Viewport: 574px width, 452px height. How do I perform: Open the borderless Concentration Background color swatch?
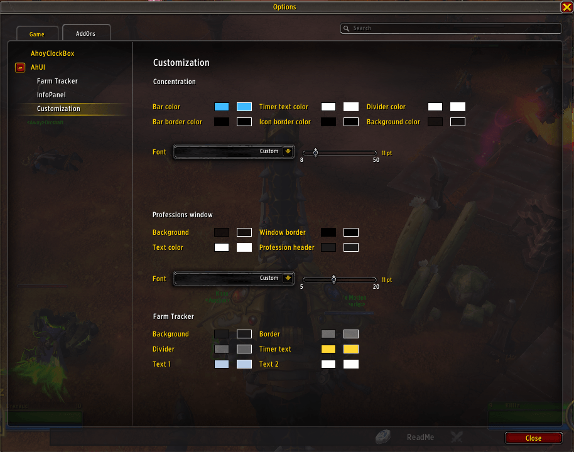point(435,122)
